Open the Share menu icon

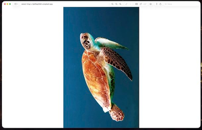(x=160, y=4)
